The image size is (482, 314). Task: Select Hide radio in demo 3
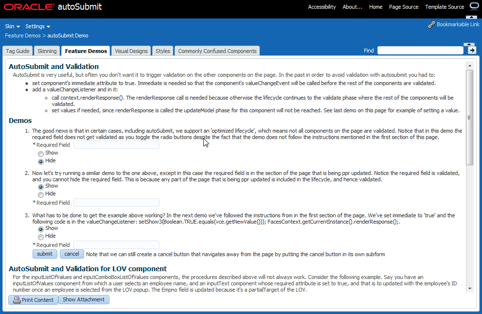click(41, 237)
